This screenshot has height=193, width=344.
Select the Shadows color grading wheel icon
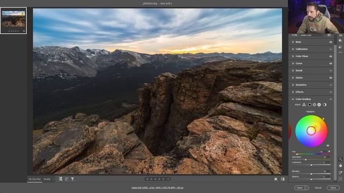click(x=310, y=105)
